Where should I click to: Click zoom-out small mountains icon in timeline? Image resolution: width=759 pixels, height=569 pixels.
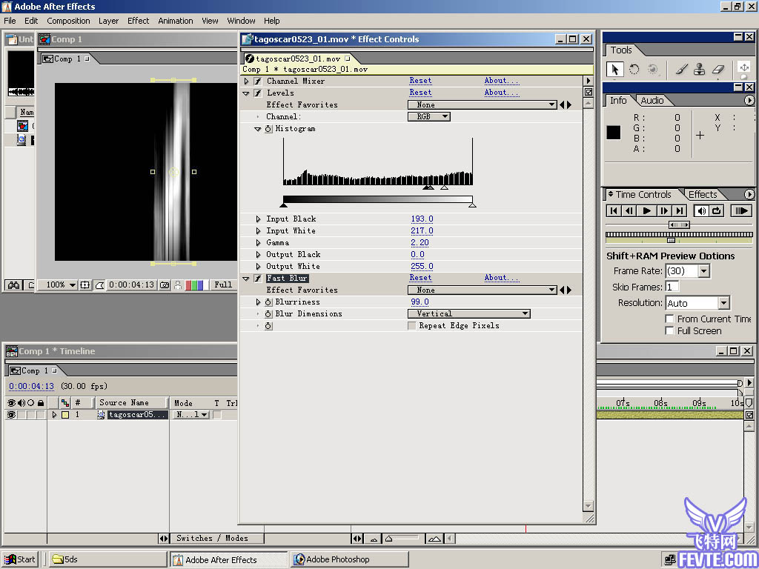(x=374, y=539)
